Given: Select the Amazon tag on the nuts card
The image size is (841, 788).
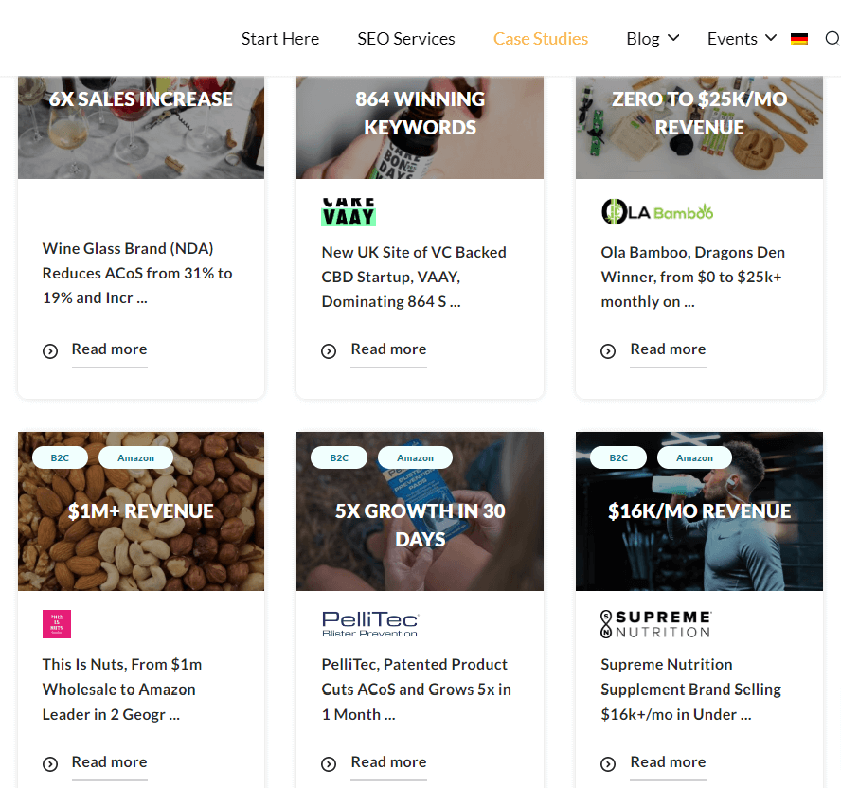Looking at the screenshot, I should [x=135, y=457].
